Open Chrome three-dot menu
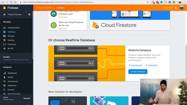187x105 pixels. [184, 2]
